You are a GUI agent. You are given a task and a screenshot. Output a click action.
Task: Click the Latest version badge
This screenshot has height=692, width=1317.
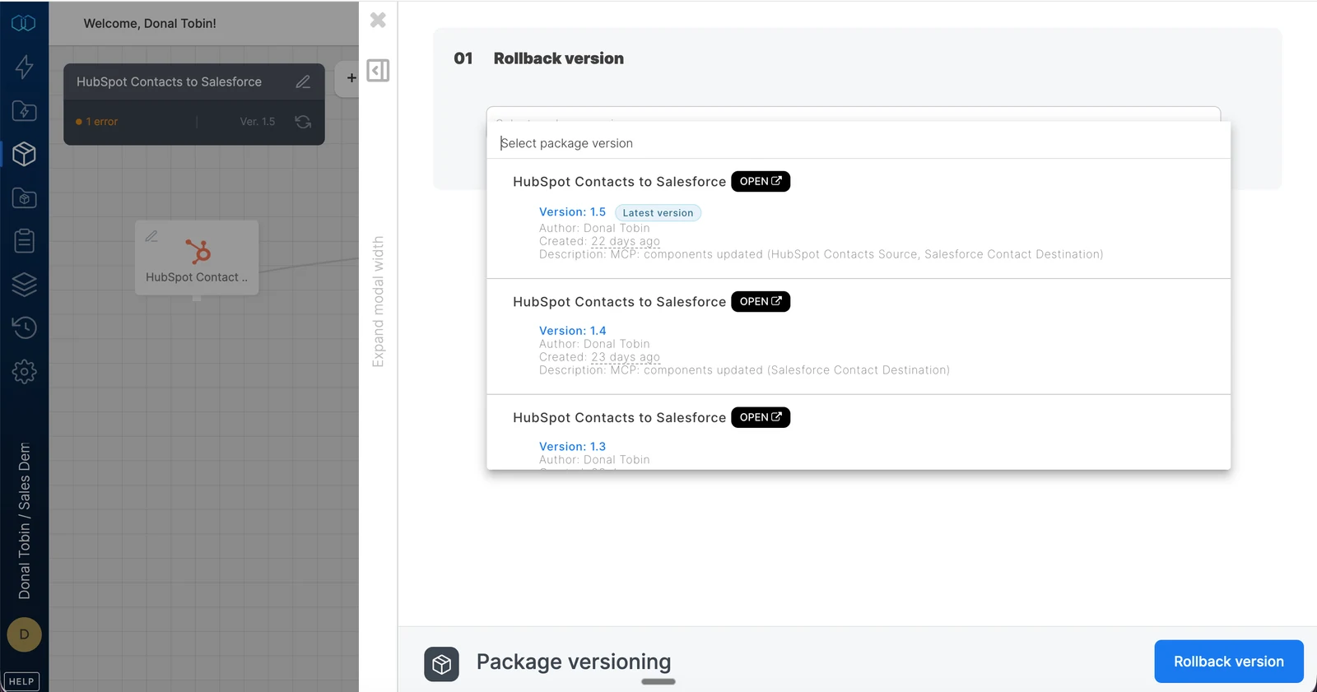click(658, 213)
